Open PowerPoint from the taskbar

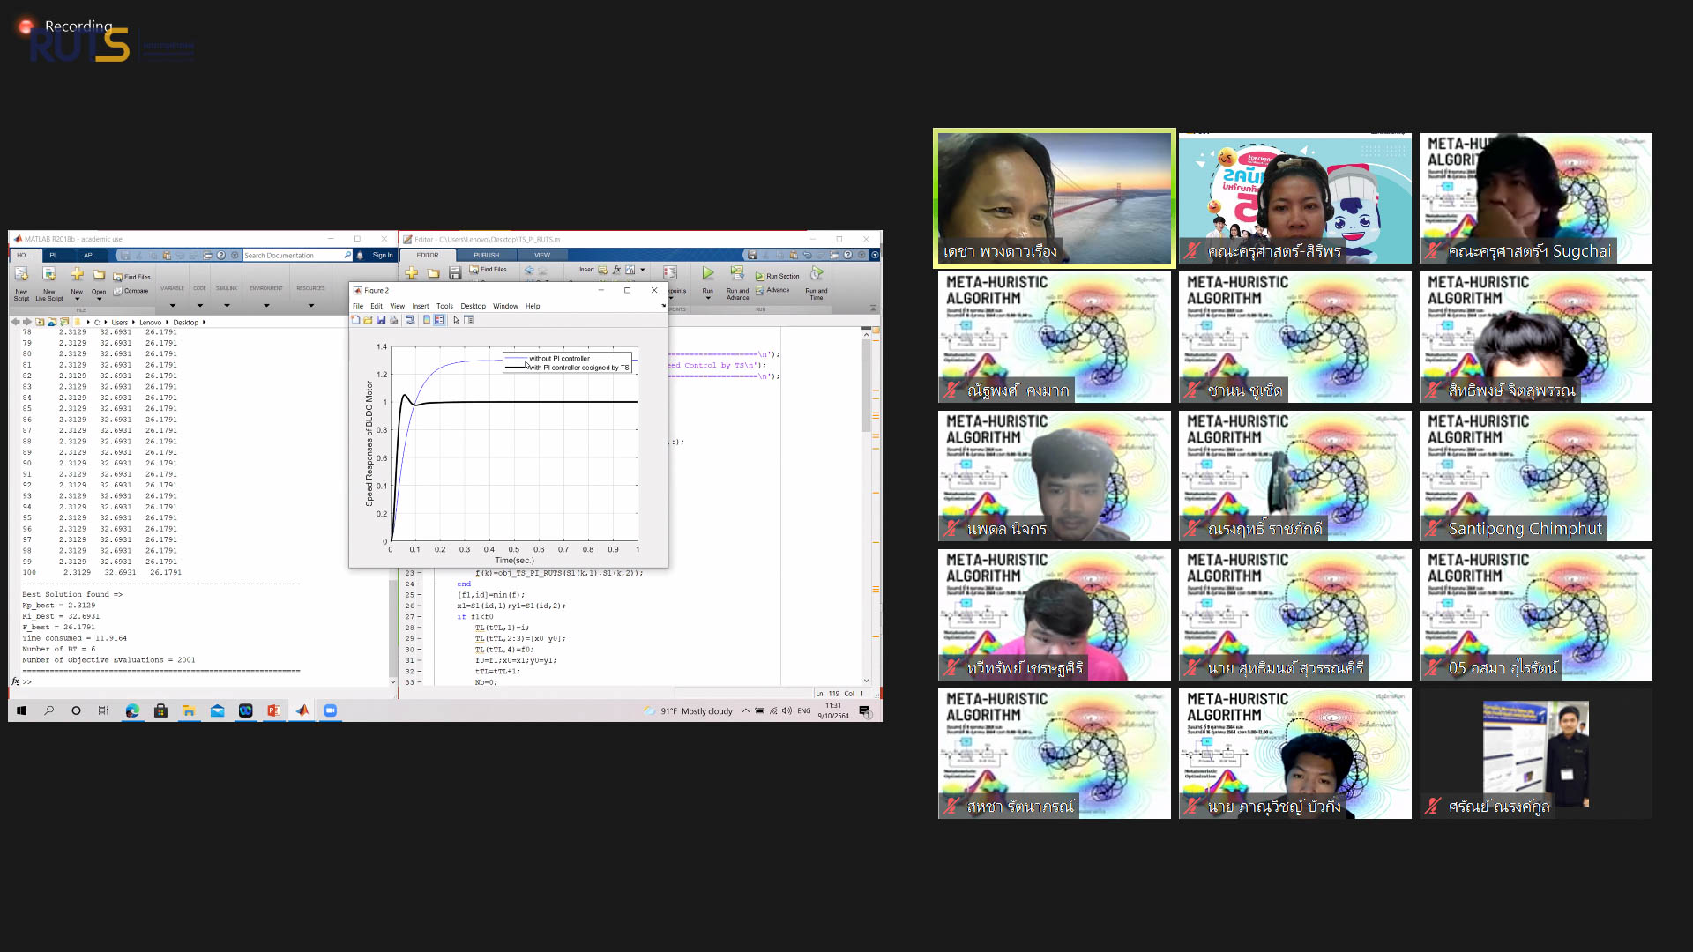coord(273,710)
